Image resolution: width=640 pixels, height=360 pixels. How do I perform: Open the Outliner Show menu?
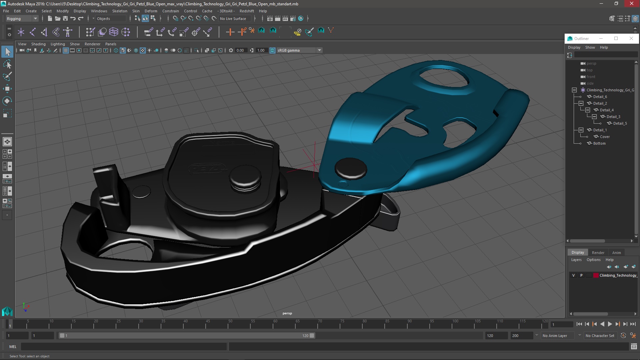[x=590, y=47]
